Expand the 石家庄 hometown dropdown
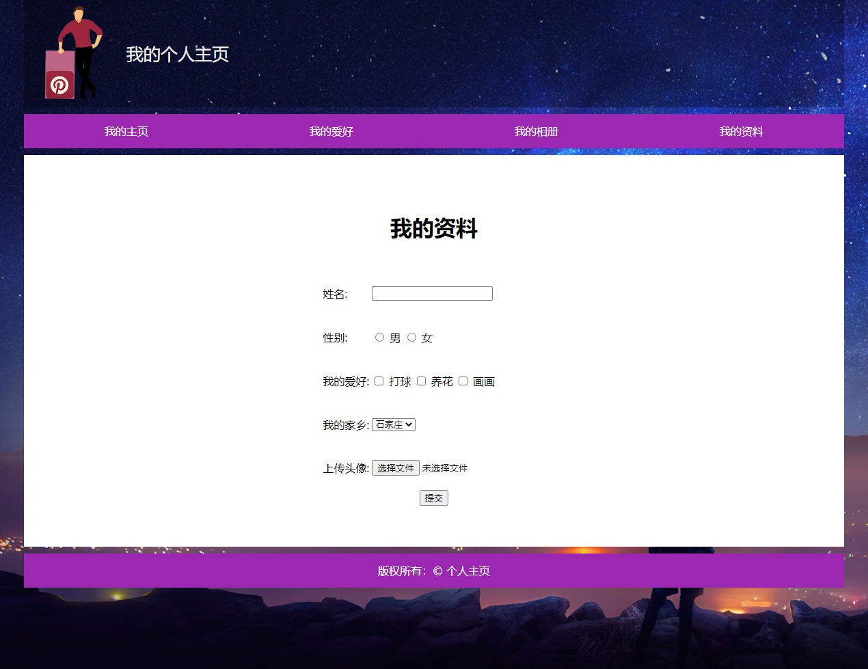Screen dimensions: 868x669 [x=394, y=425]
